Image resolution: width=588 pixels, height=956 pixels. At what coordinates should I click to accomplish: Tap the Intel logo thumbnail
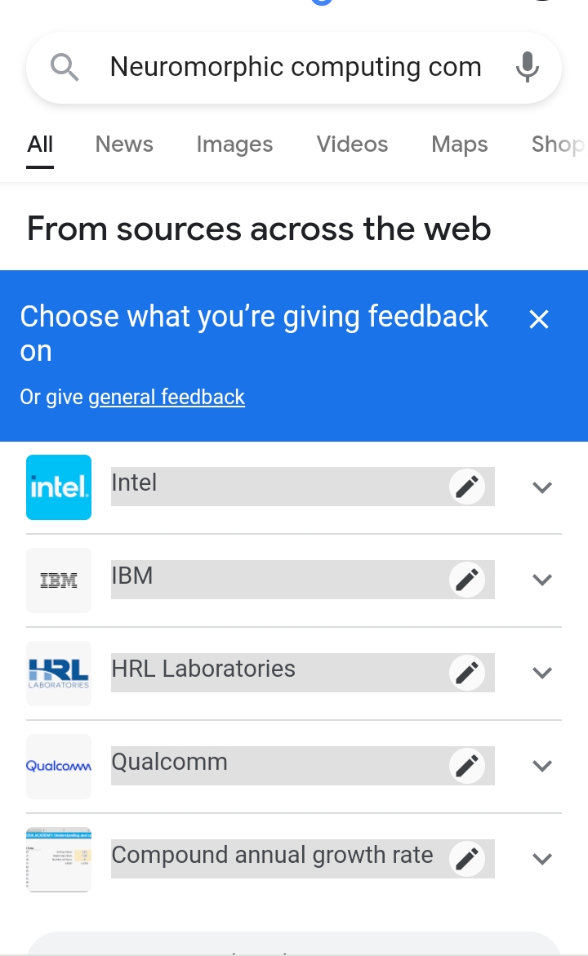[x=59, y=487]
